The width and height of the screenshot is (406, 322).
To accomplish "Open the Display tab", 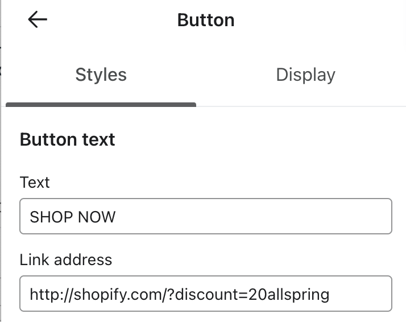I will (305, 75).
